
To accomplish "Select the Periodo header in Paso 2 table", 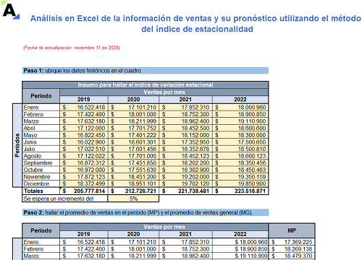I will pyautogui.click(x=41, y=230).
